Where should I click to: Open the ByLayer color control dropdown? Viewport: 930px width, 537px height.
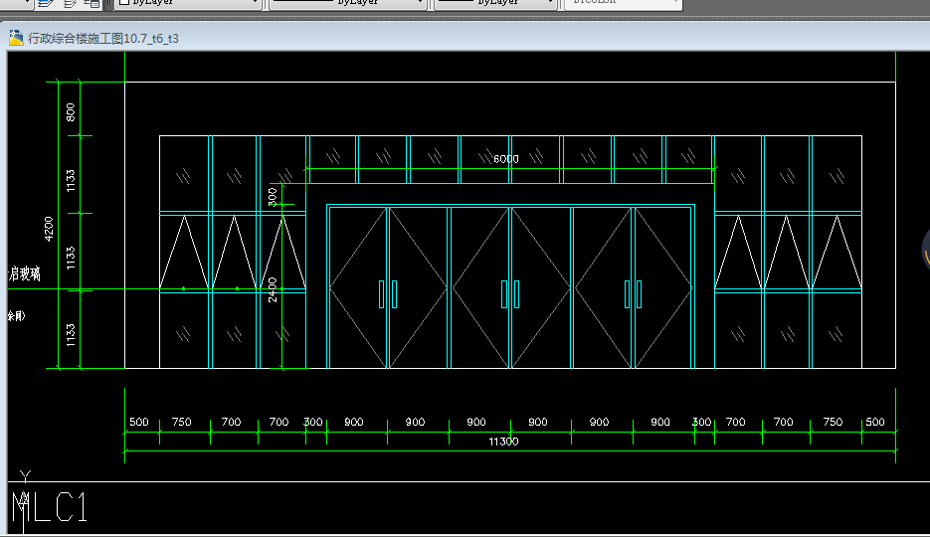187,3
